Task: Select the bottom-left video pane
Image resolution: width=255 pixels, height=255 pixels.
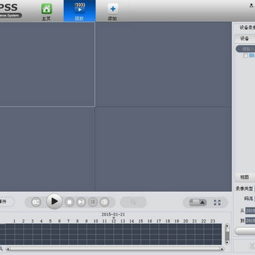Action: 47,149
